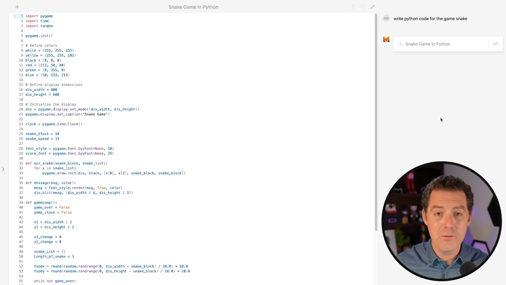Click the "def gameLoop():" line

[x=41, y=203]
